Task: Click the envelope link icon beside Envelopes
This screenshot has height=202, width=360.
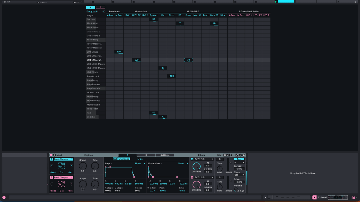Action: (x=115, y=159)
